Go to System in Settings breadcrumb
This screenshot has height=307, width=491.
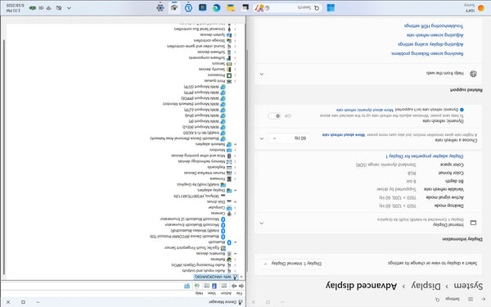(x=468, y=286)
